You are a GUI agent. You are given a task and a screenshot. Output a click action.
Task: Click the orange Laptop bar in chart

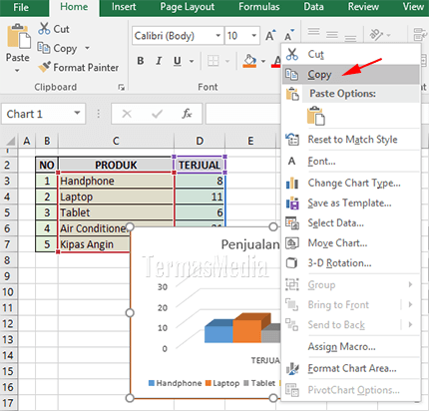coord(251,328)
